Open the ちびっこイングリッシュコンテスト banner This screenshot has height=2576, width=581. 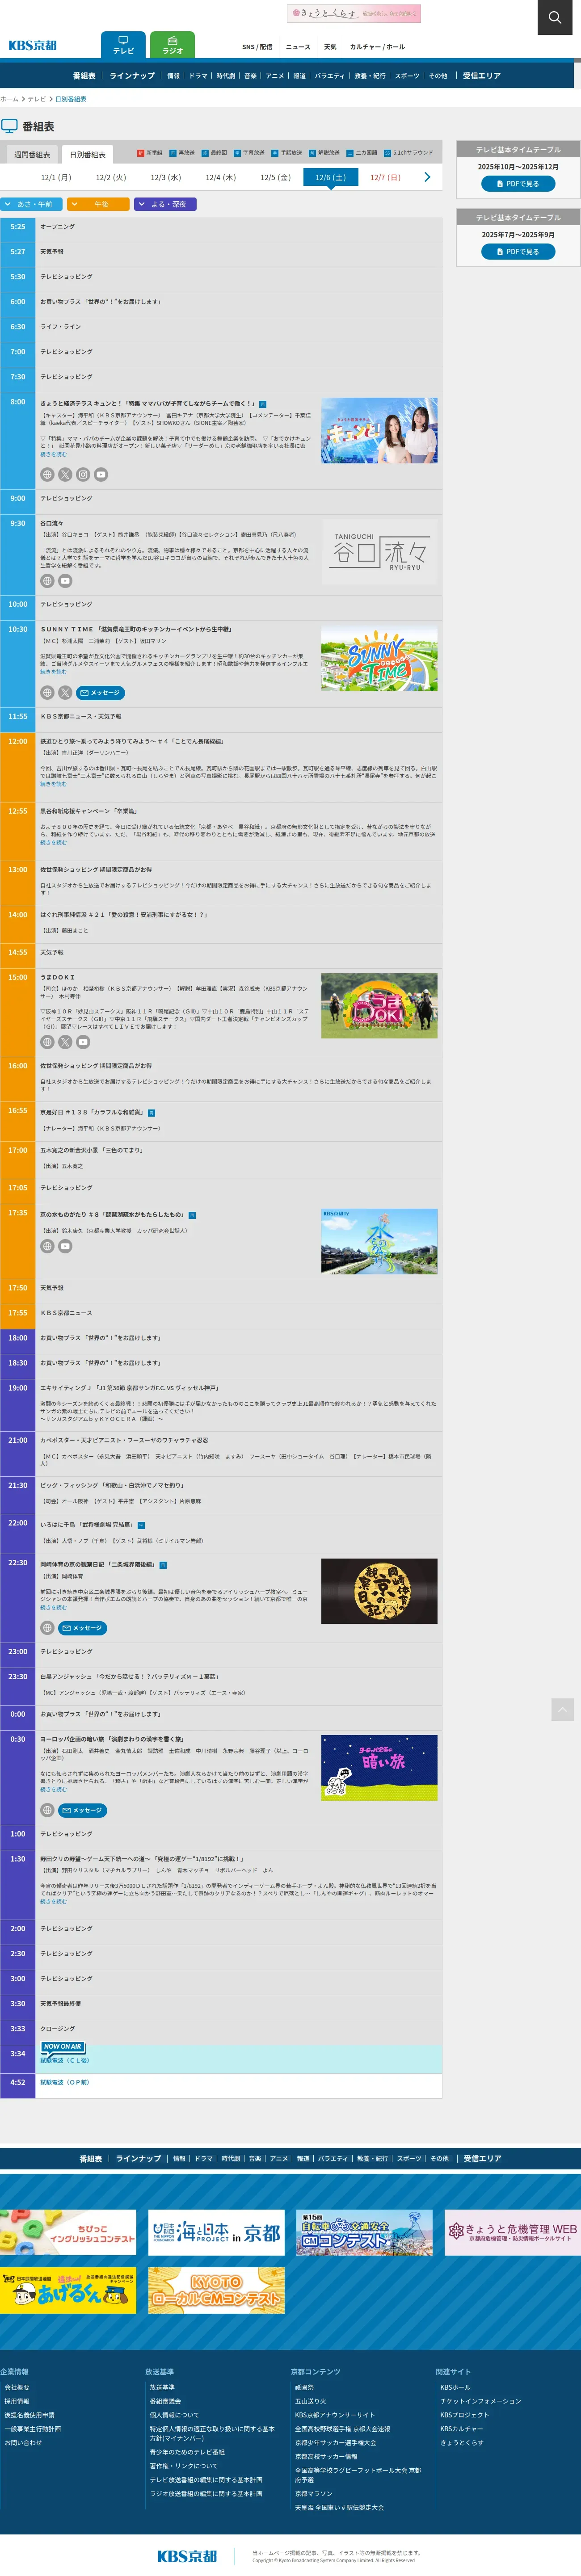68,2232
